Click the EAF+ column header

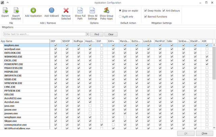tap(113, 41)
